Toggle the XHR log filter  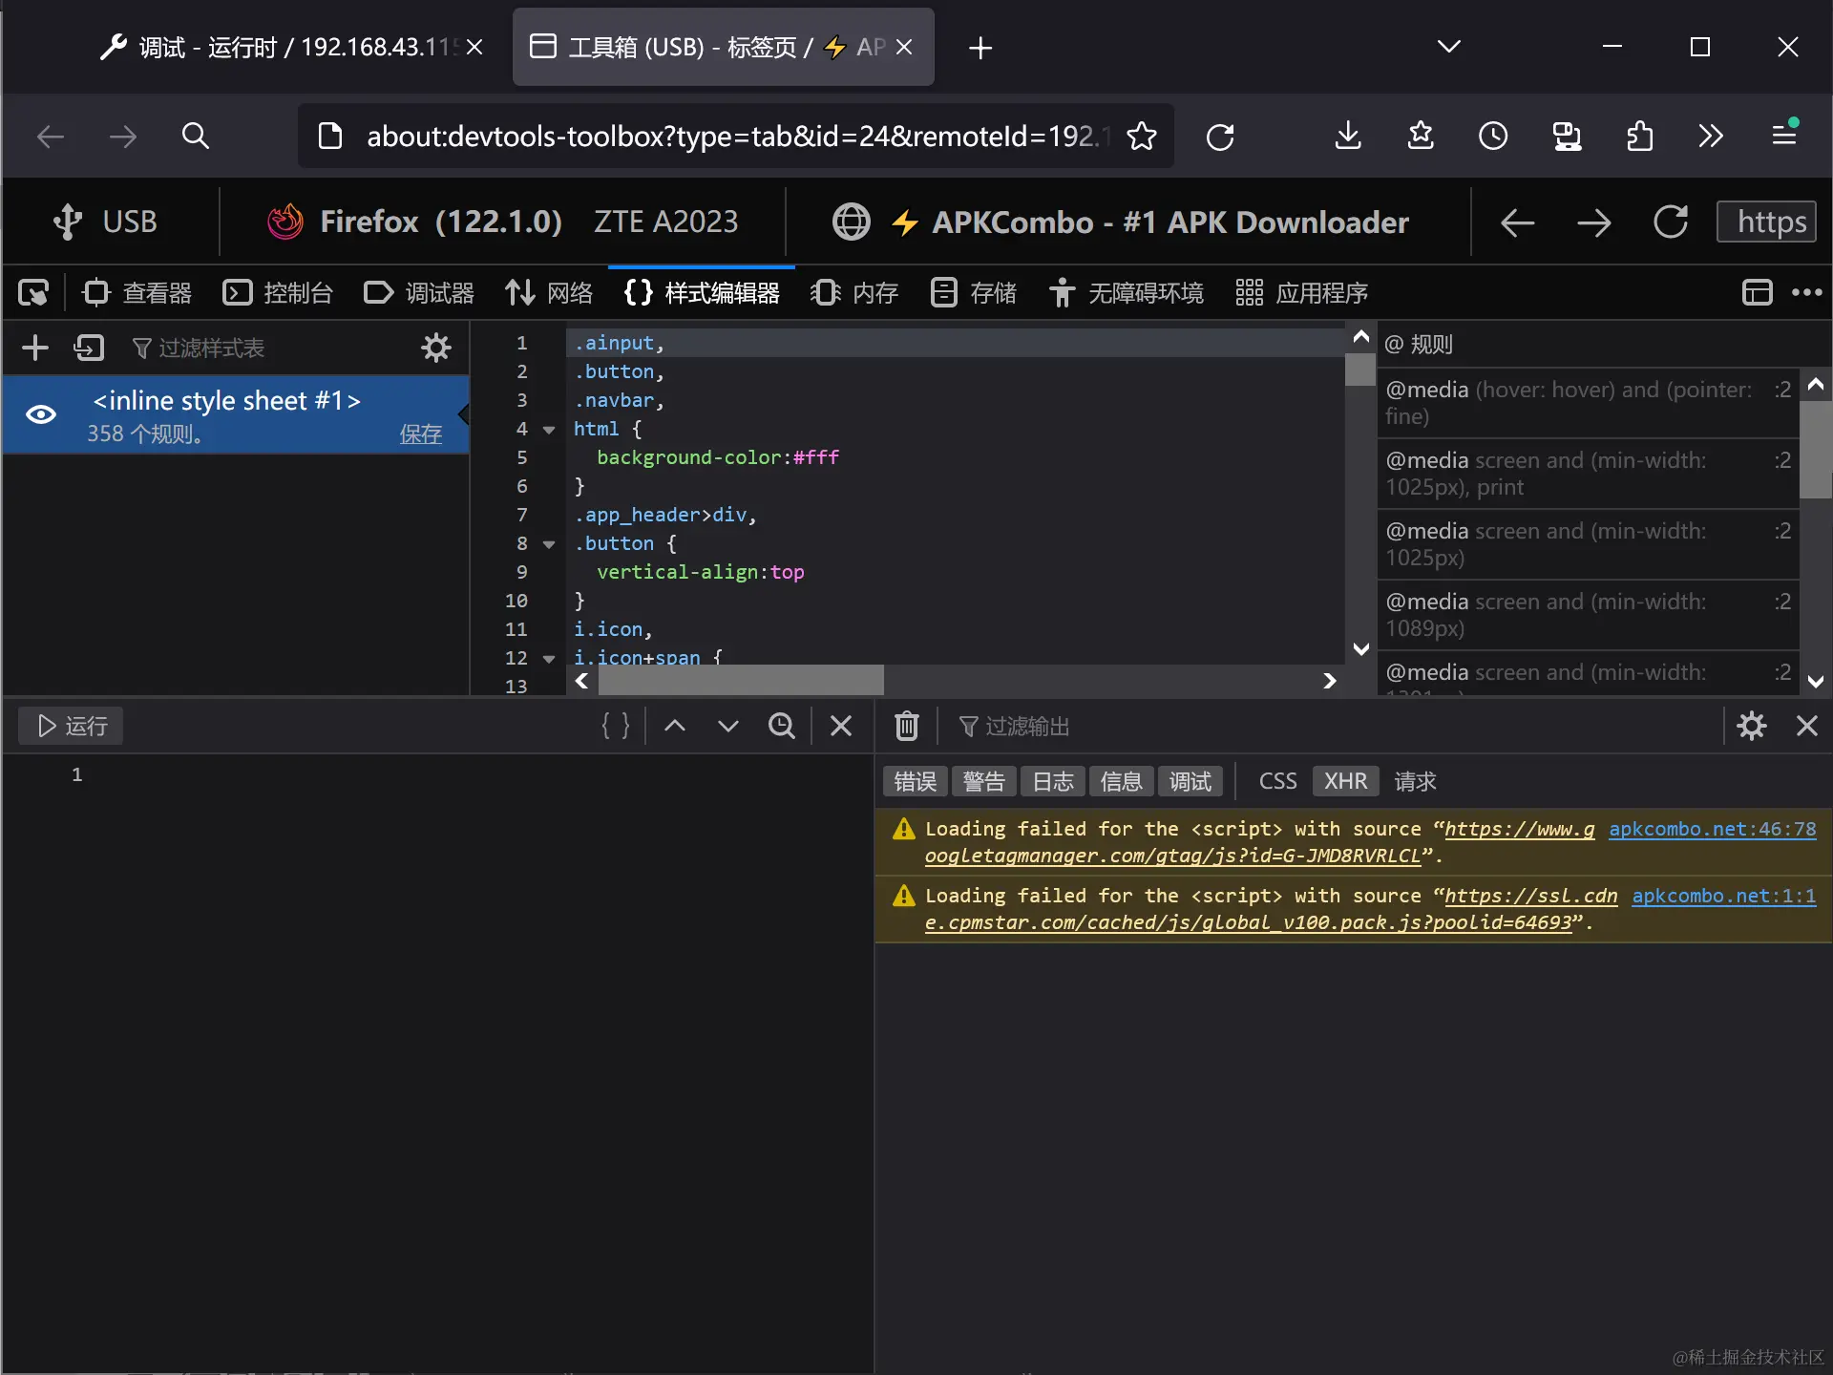(x=1345, y=781)
